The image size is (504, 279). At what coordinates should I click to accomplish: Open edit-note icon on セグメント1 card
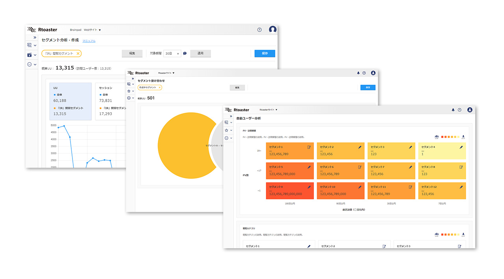pos(309,147)
